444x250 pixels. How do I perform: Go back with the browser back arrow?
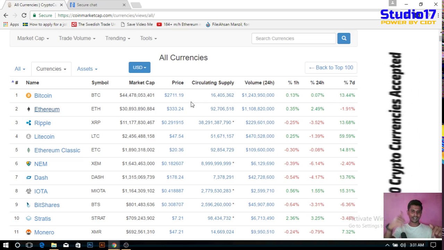pos(6,15)
